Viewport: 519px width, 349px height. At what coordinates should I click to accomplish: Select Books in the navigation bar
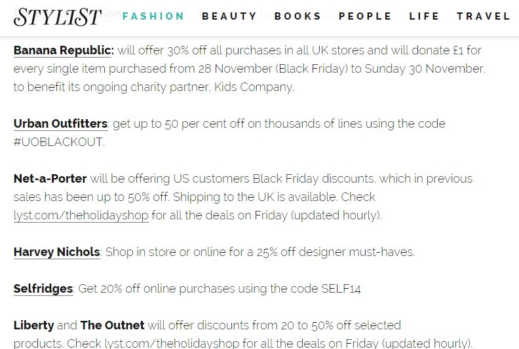298,16
